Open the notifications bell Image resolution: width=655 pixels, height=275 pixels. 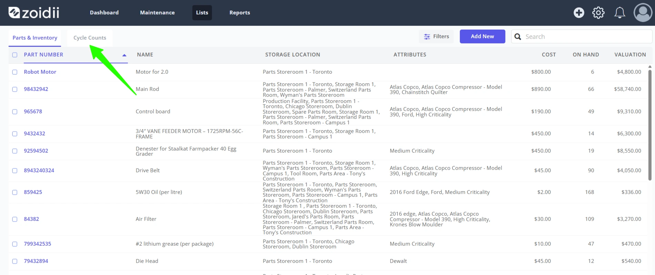[619, 13]
